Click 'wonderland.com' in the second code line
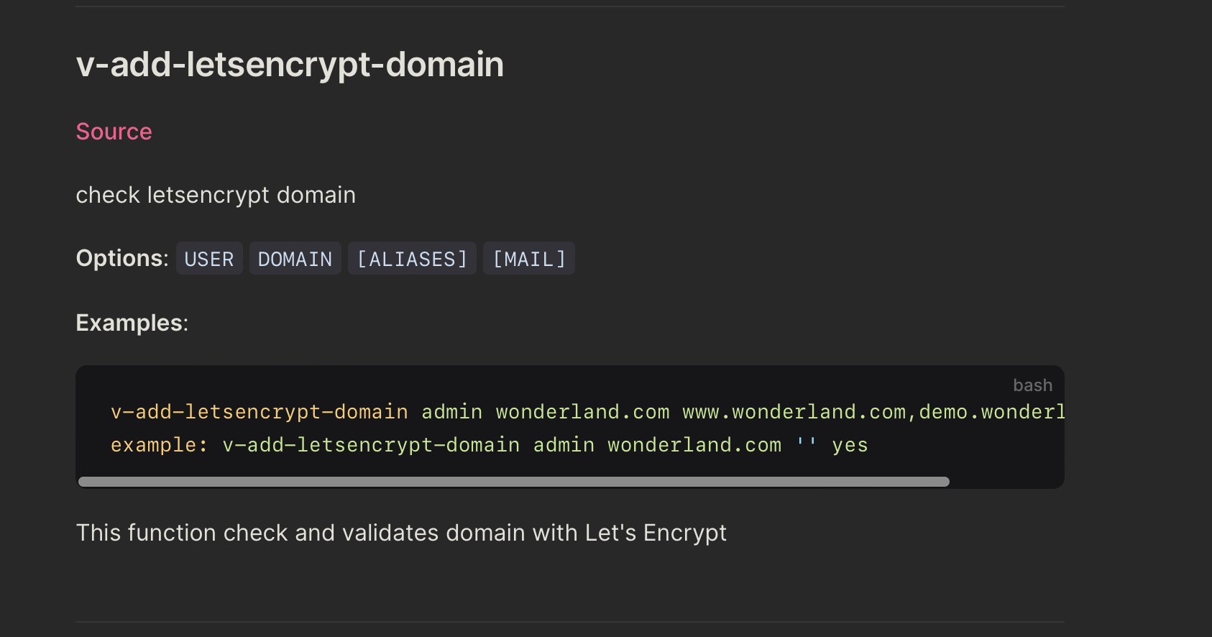The width and height of the screenshot is (1212, 637). point(694,445)
